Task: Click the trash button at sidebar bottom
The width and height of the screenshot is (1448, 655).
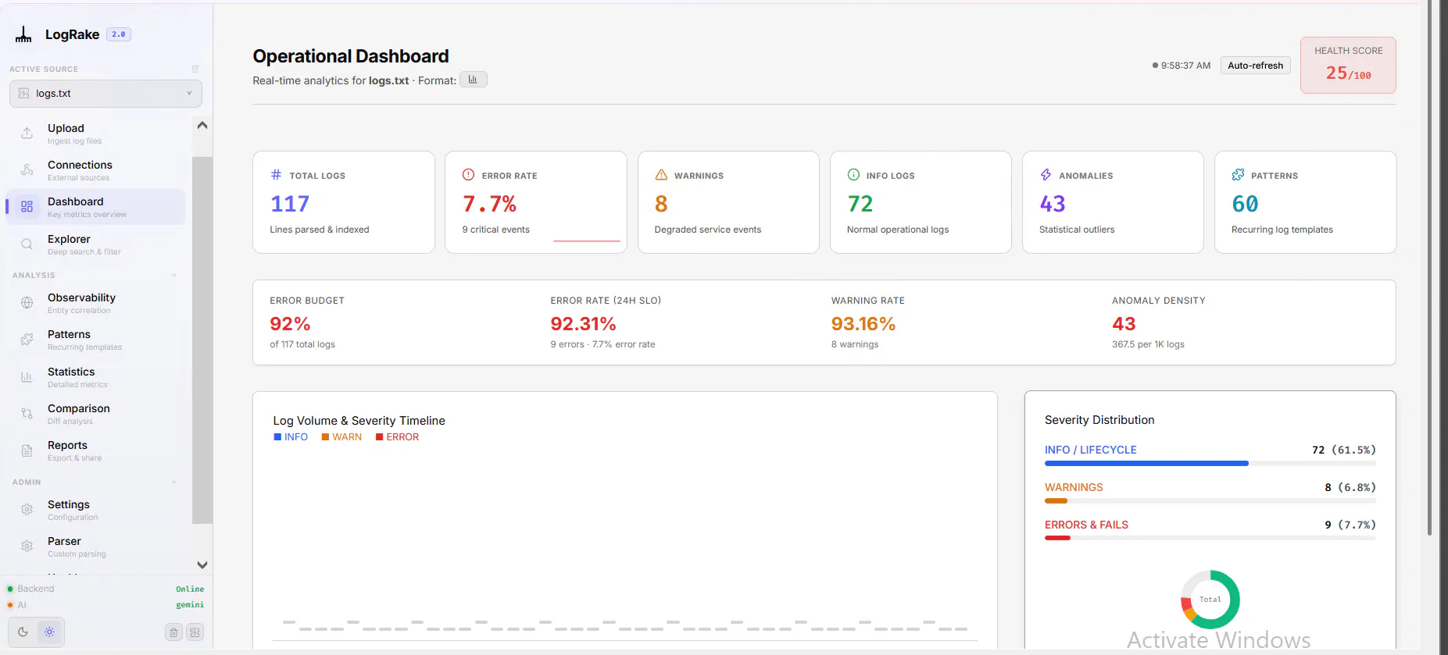Action: pyautogui.click(x=174, y=632)
